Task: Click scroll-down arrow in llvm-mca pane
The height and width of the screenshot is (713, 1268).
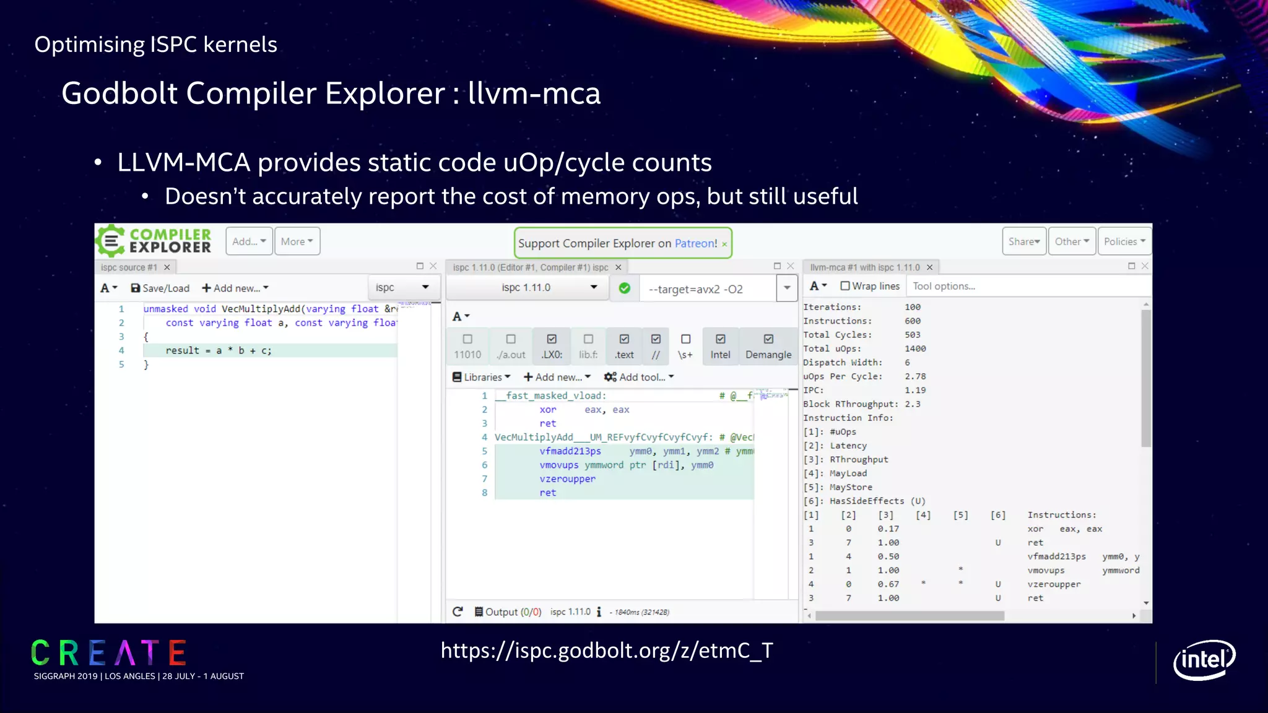Action: (x=1146, y=603)
